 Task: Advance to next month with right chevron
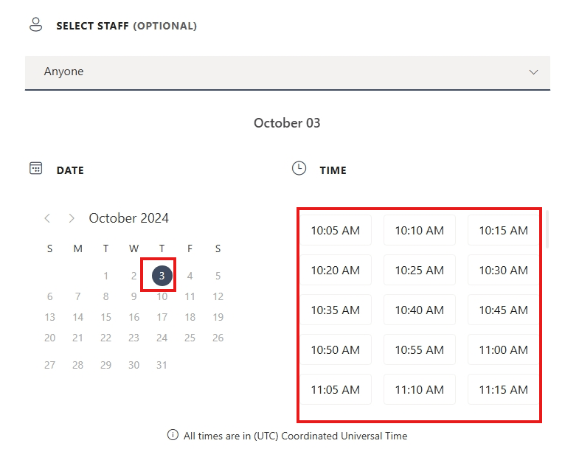(72, 218)
